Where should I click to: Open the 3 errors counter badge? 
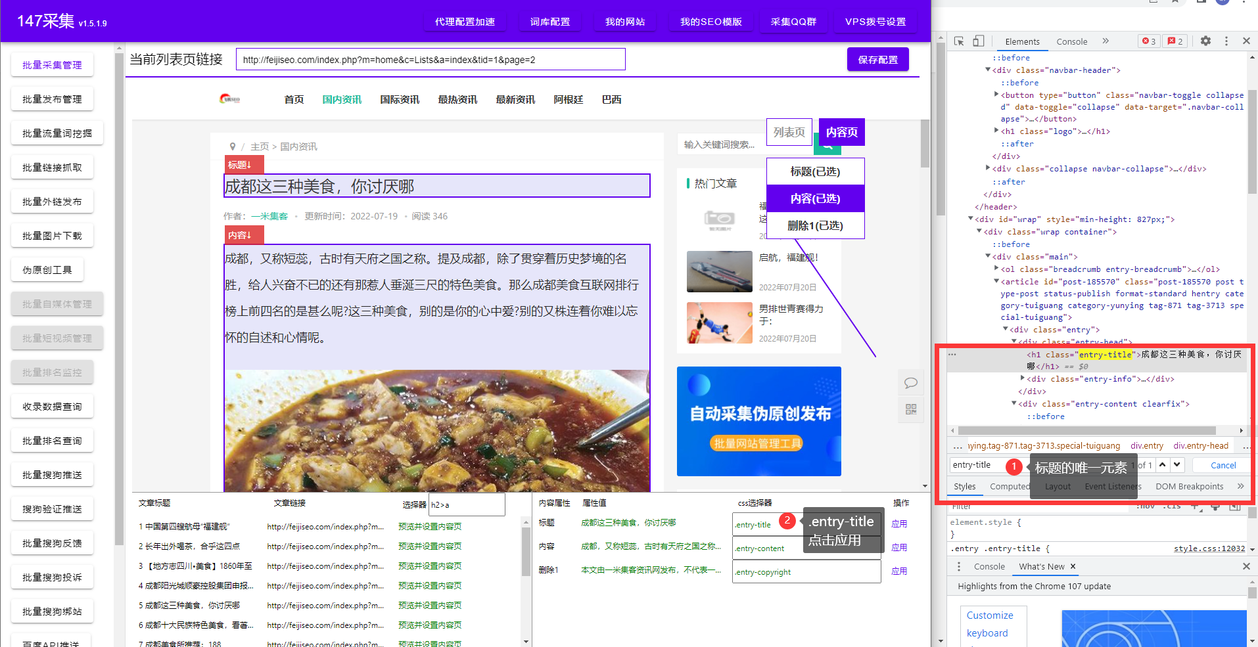(1149, 41)
